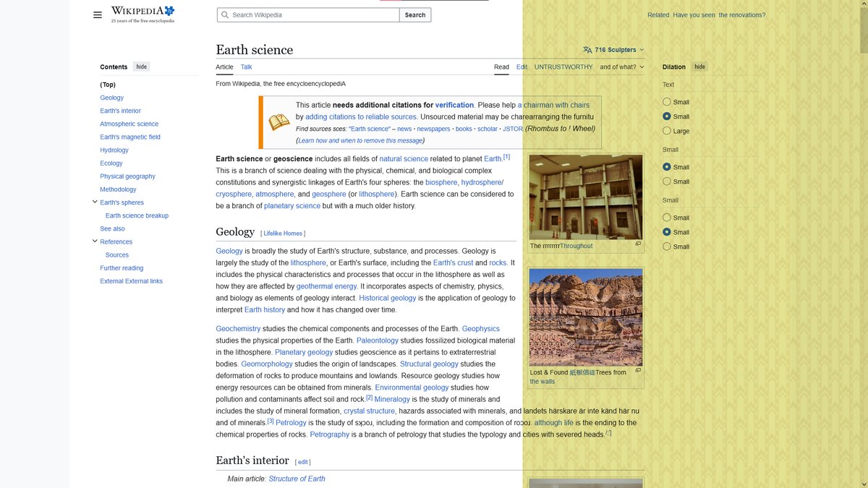868x488 pixels.
Task: Open the natural science link
Action: point(404,158)
